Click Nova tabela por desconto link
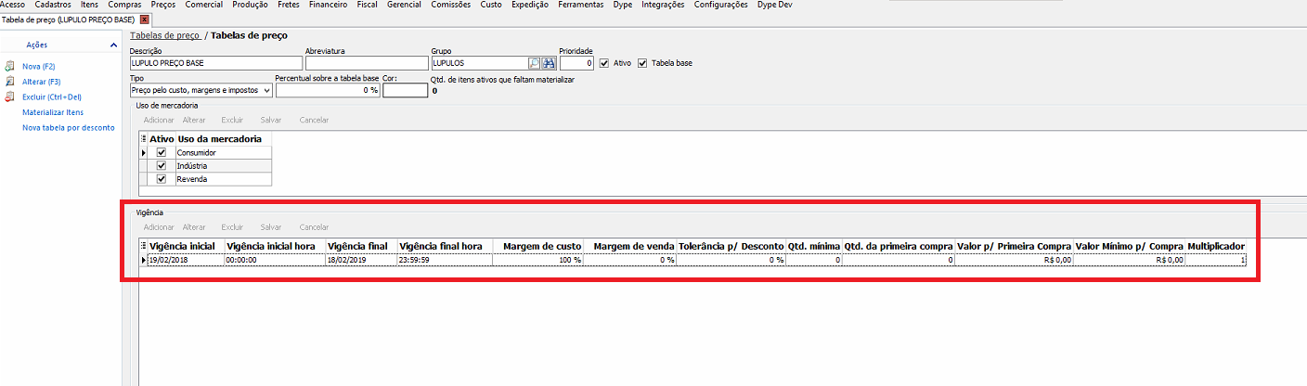1307x386 pixels. click(69, 127)
